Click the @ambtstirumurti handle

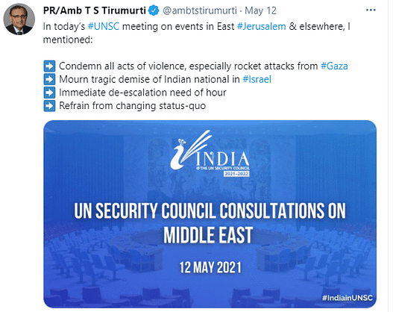[200, 10]
